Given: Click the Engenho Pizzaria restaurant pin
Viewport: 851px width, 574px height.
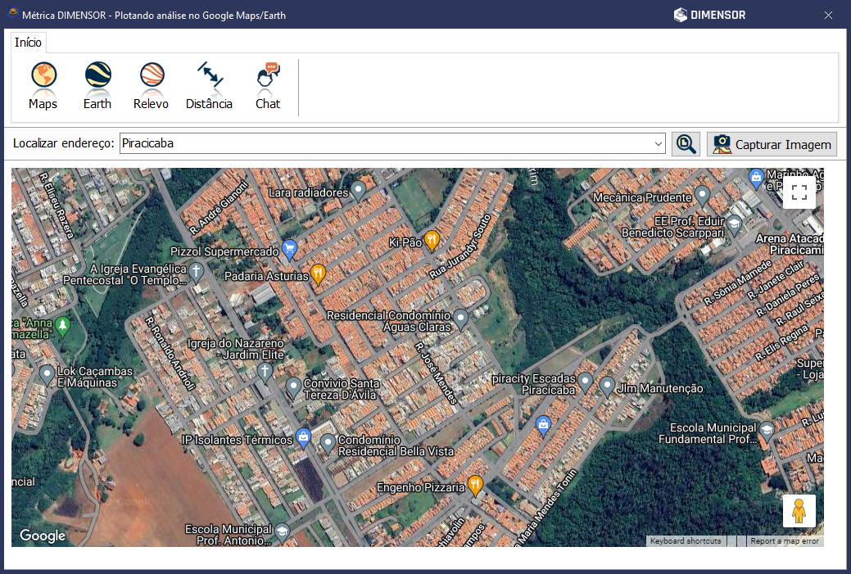Looking at the screenshot, I should click(475, 485).
